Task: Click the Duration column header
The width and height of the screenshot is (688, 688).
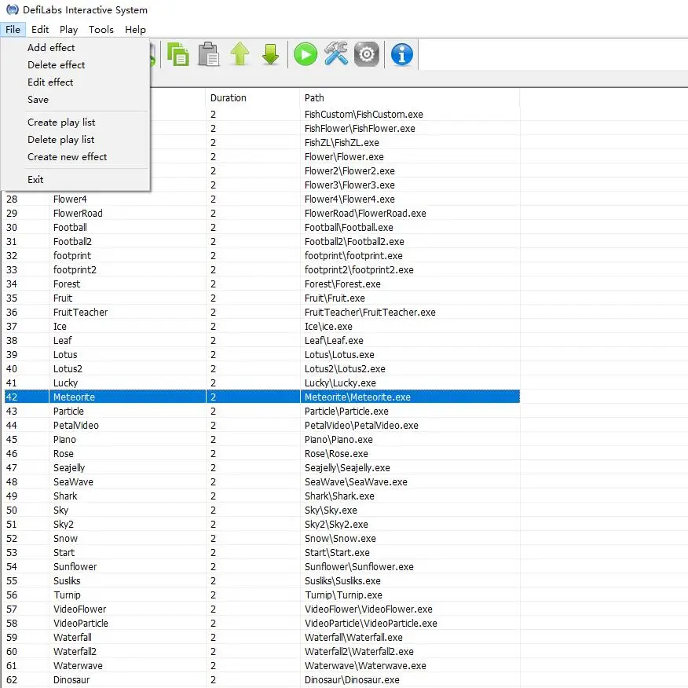Action: [x=253, y=98]
